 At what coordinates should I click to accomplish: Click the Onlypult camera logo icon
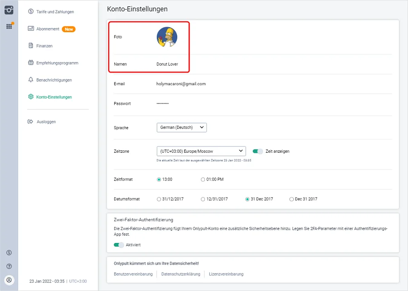pos(9,10)
